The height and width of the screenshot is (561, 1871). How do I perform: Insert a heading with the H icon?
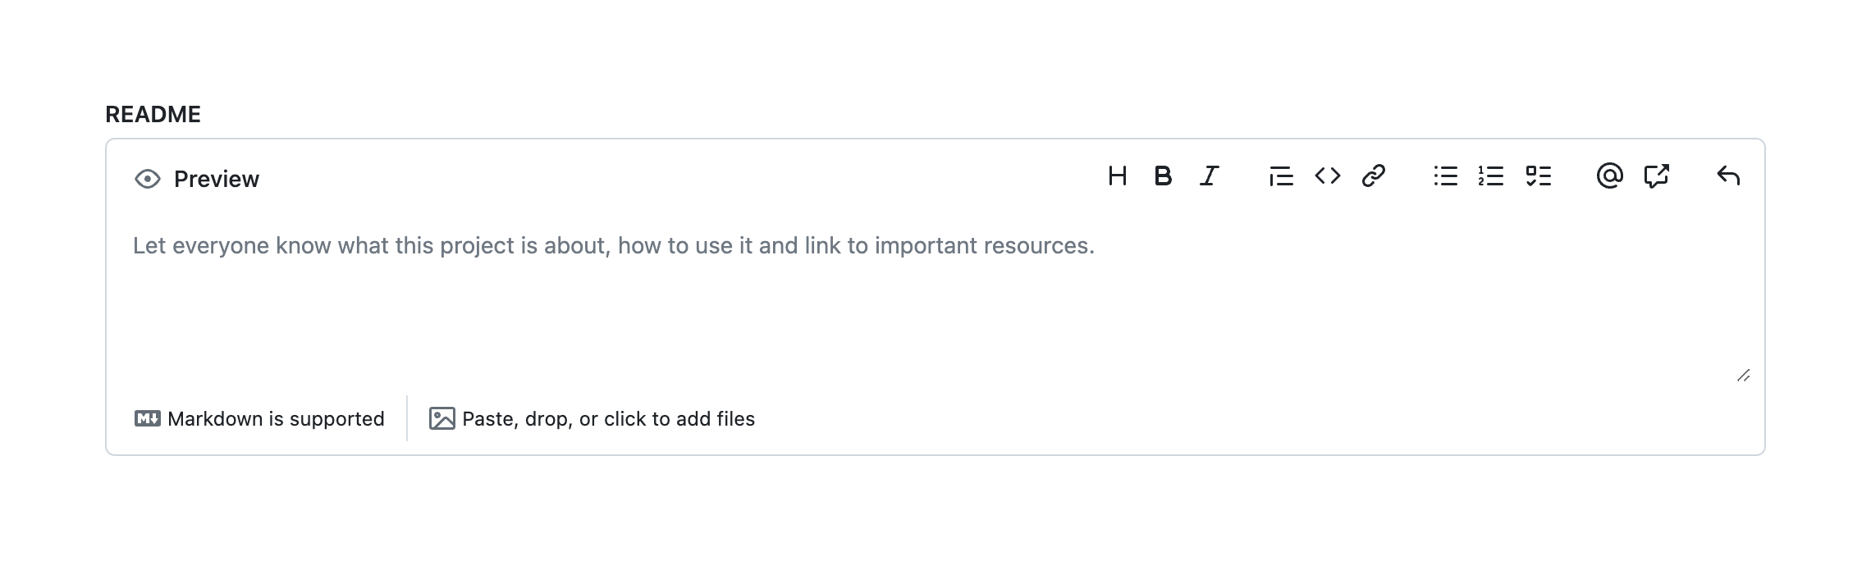pos(1117,176)
